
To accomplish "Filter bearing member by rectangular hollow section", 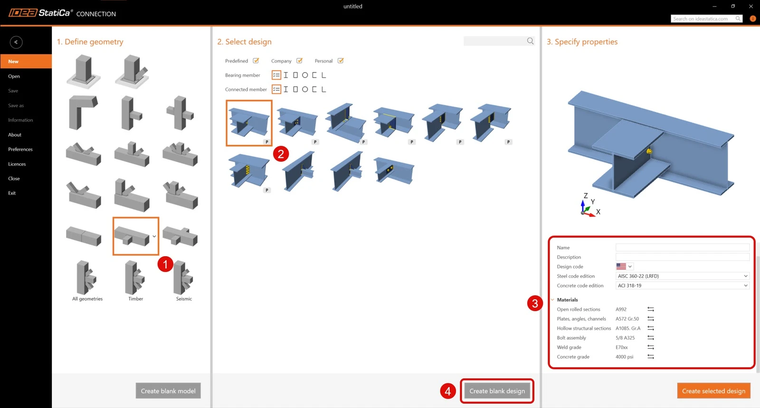I will coord(295,75).
